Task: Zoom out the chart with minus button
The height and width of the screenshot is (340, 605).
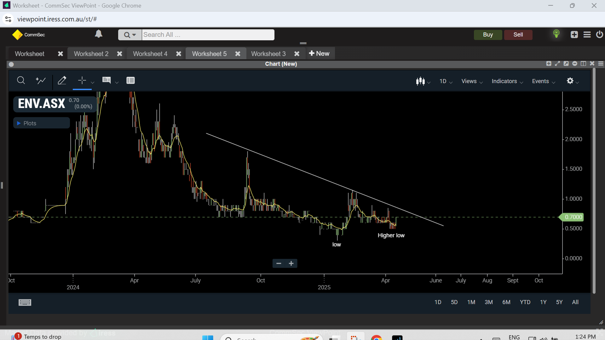Action: coord(279,263)
